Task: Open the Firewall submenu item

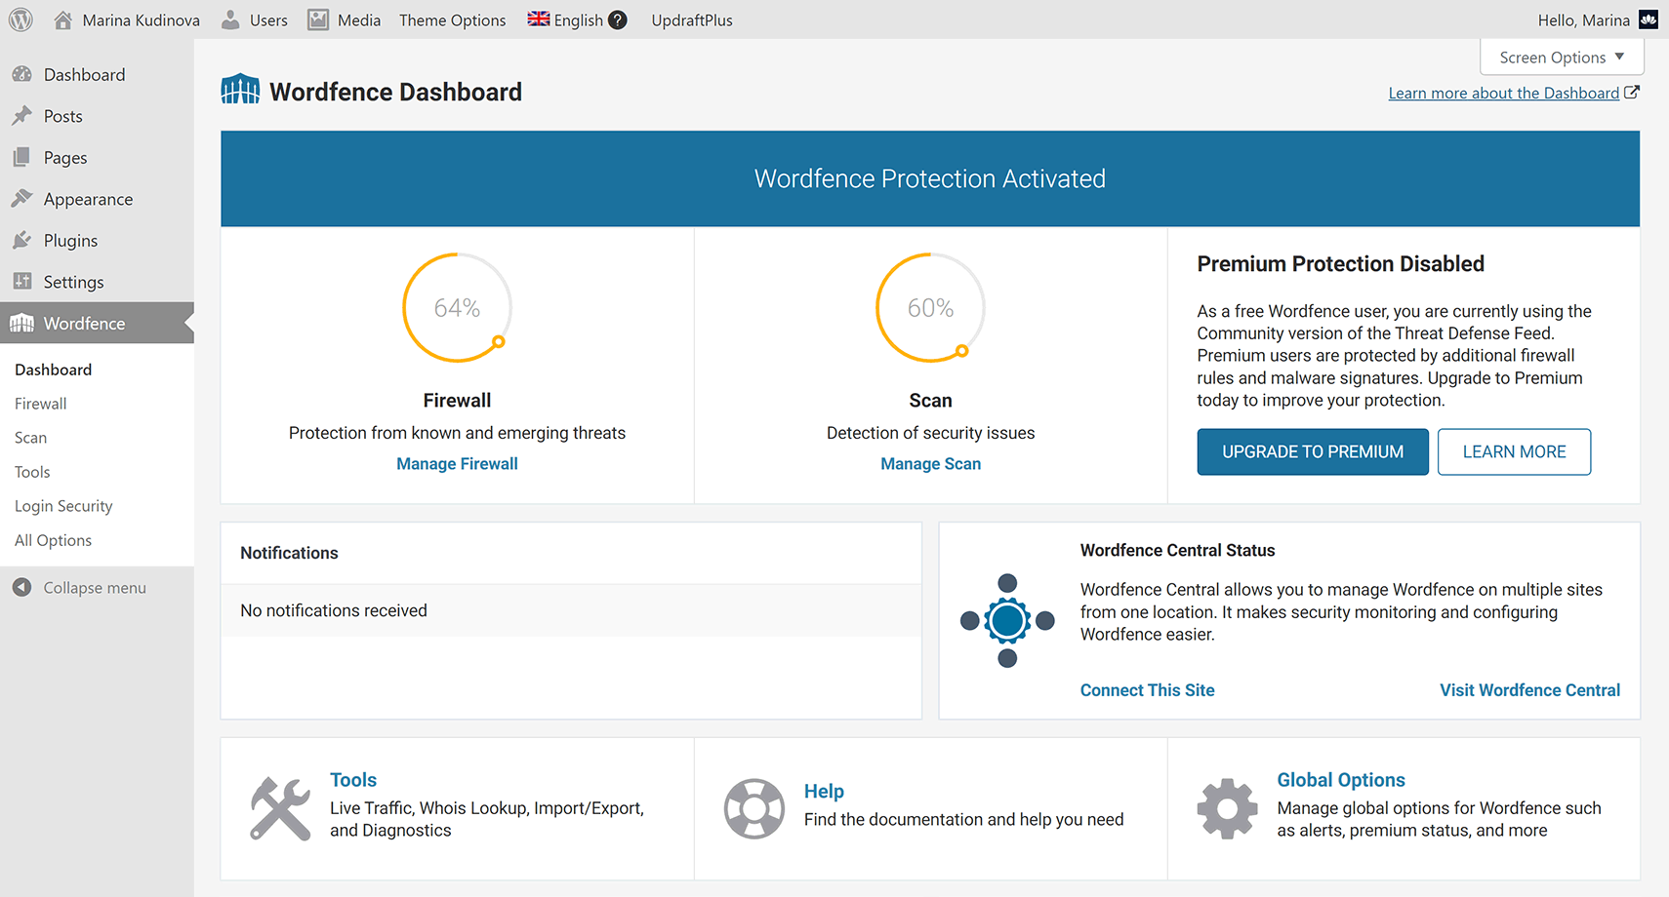Action: click(x=41, y=404)
